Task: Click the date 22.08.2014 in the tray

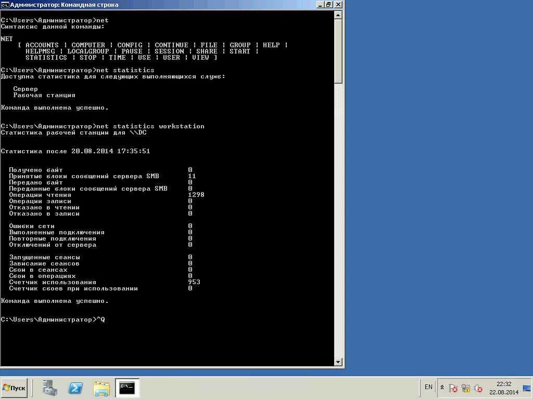Action: tap(503, 391)
